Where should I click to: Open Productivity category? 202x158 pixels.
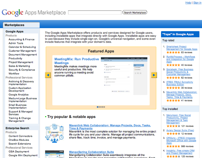(15, 58)
